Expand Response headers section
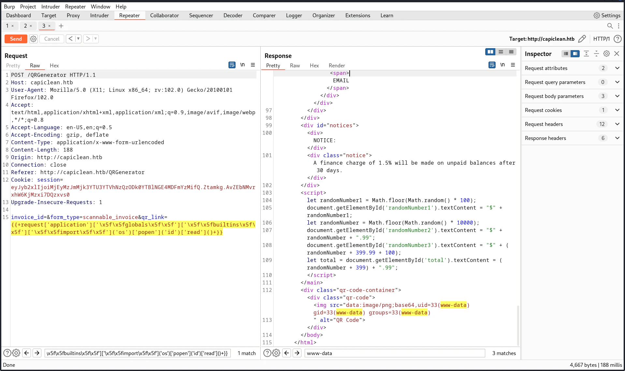Screen dimensions: 625x371 tap(572, 138)
